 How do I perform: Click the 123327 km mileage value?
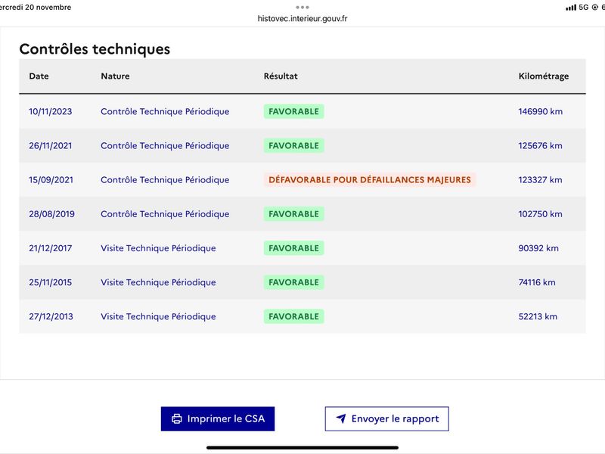[540, 180]
